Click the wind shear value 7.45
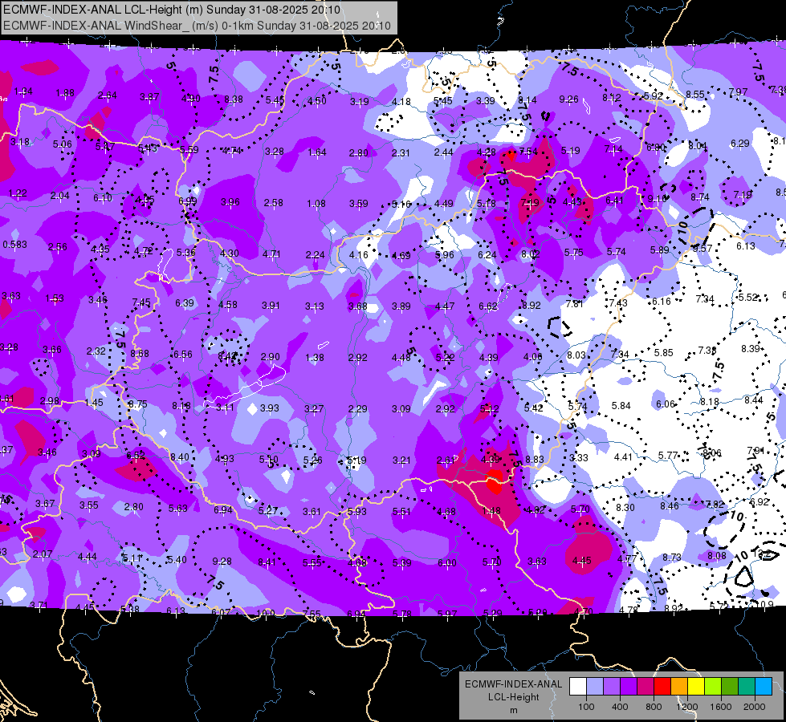786x722 pixels. pos(141,302)
